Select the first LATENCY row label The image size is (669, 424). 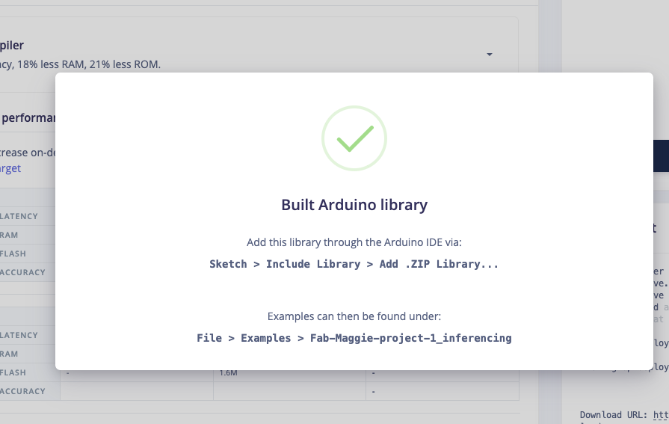pyautogui.click(x=19, y=216)
